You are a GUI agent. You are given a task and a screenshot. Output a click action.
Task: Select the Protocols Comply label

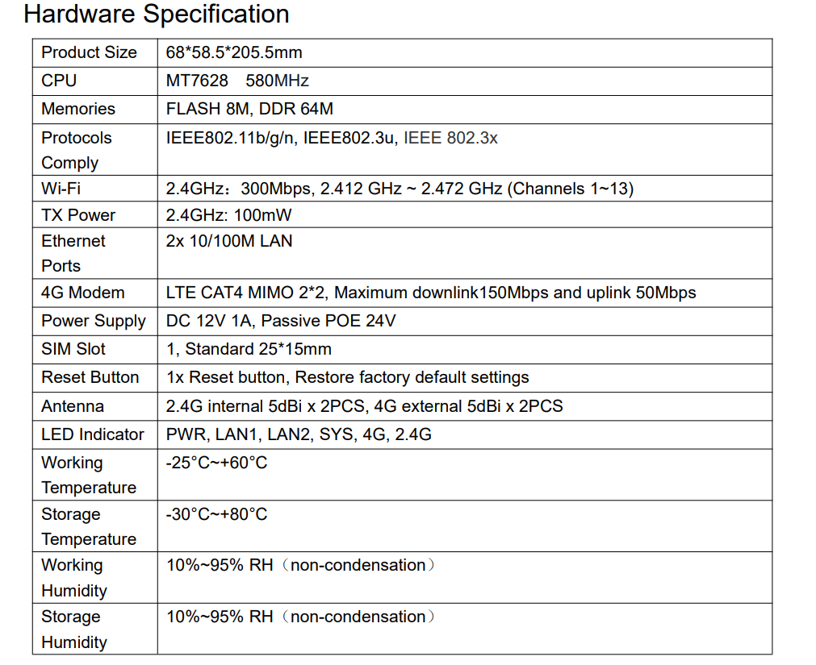(x=77, y=150)
